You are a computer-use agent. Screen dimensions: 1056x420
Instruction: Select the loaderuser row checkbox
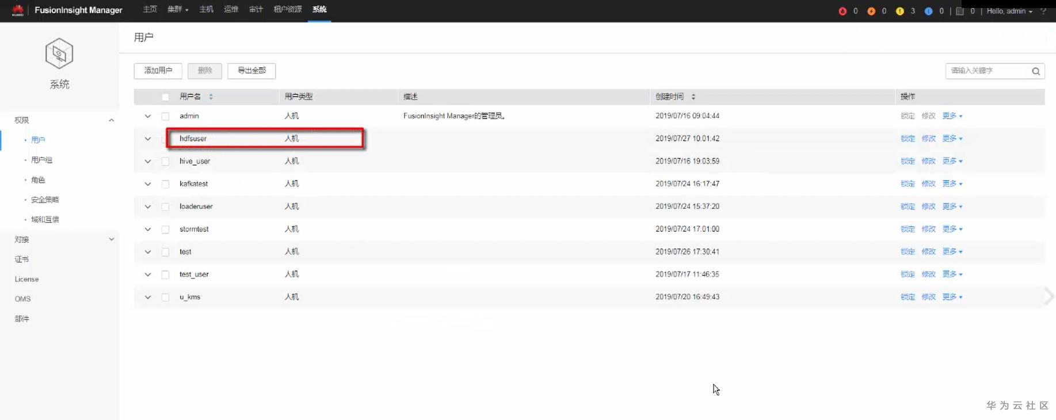click(x=166, y=207)
